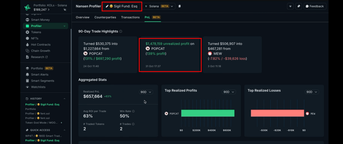This screenshot has width=343, height=144.
Task: Open the Smart Money sunglasses icon
Action: tap(27, 20)
